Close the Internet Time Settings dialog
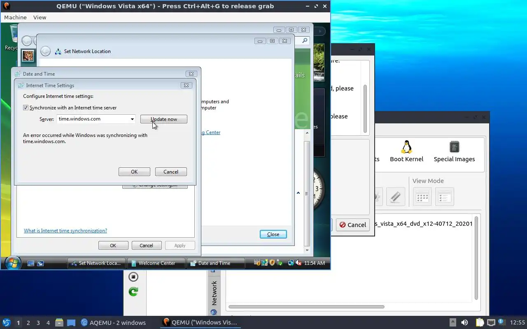Image resolution: width=527 pixels, height=329 pixels. [x=186, y=86]
